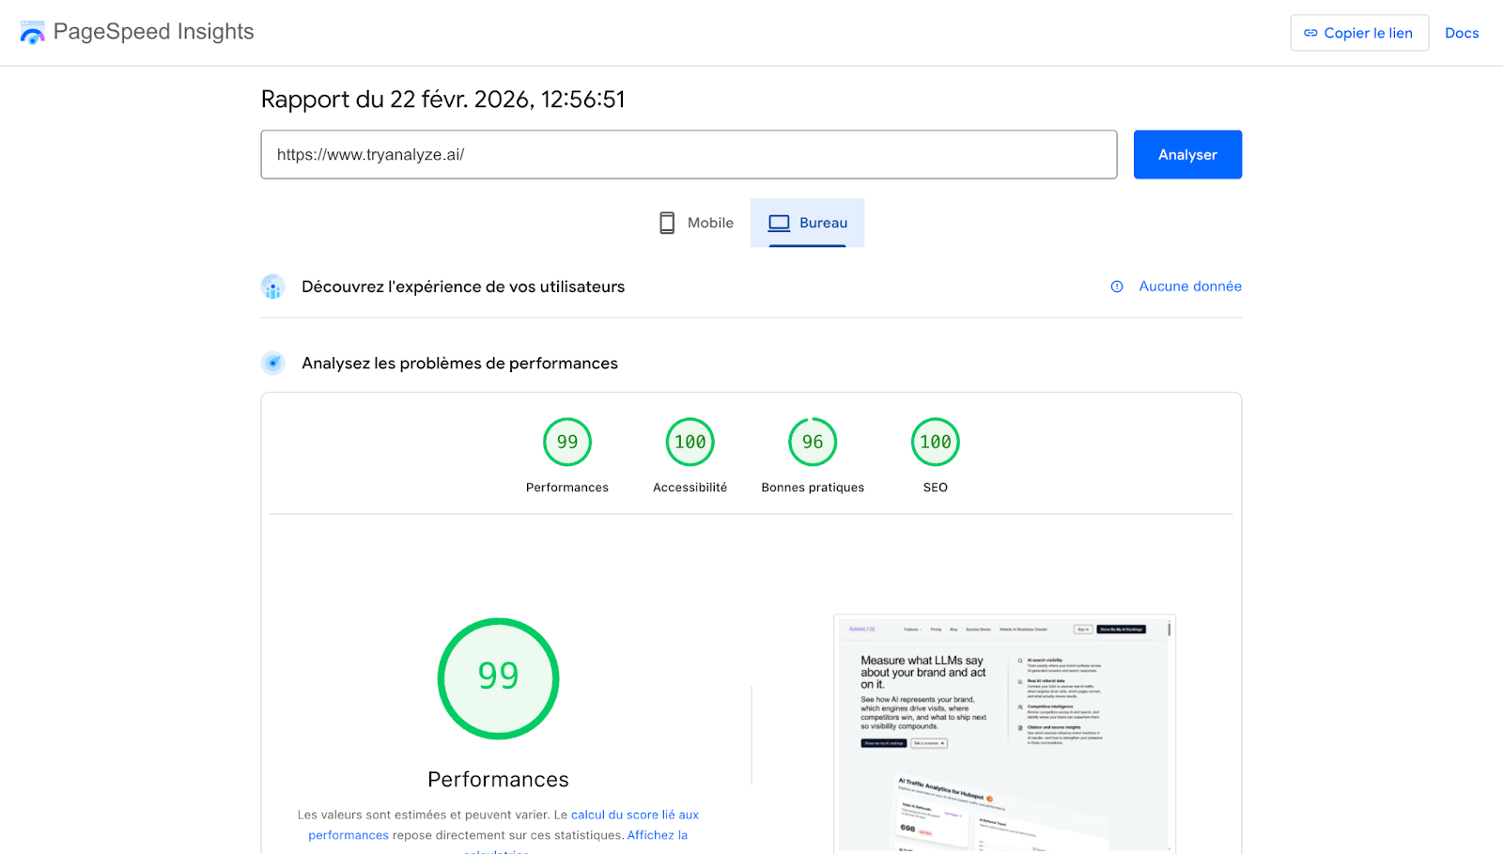Viewport: 1503px width, 854px height.
Task: Click the 'Aucune donnée' link
Action: [x=1189, y=287]
